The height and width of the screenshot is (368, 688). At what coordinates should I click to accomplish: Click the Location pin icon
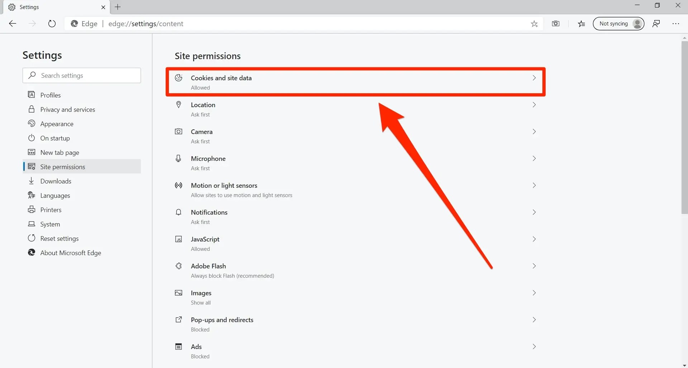[x=178, y=105]
